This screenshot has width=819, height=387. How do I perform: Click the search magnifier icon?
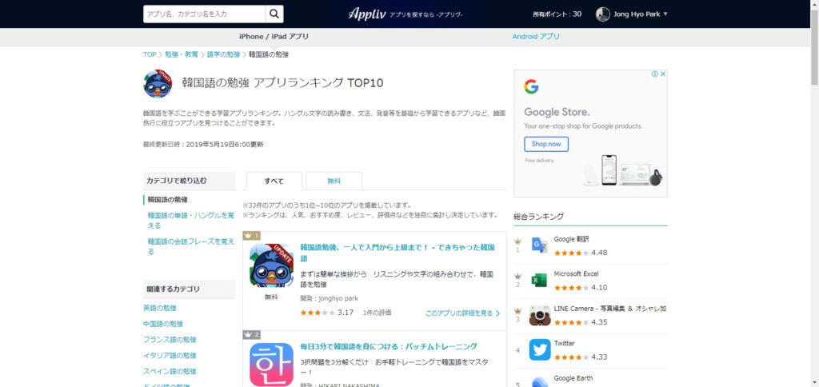(274, 14)
